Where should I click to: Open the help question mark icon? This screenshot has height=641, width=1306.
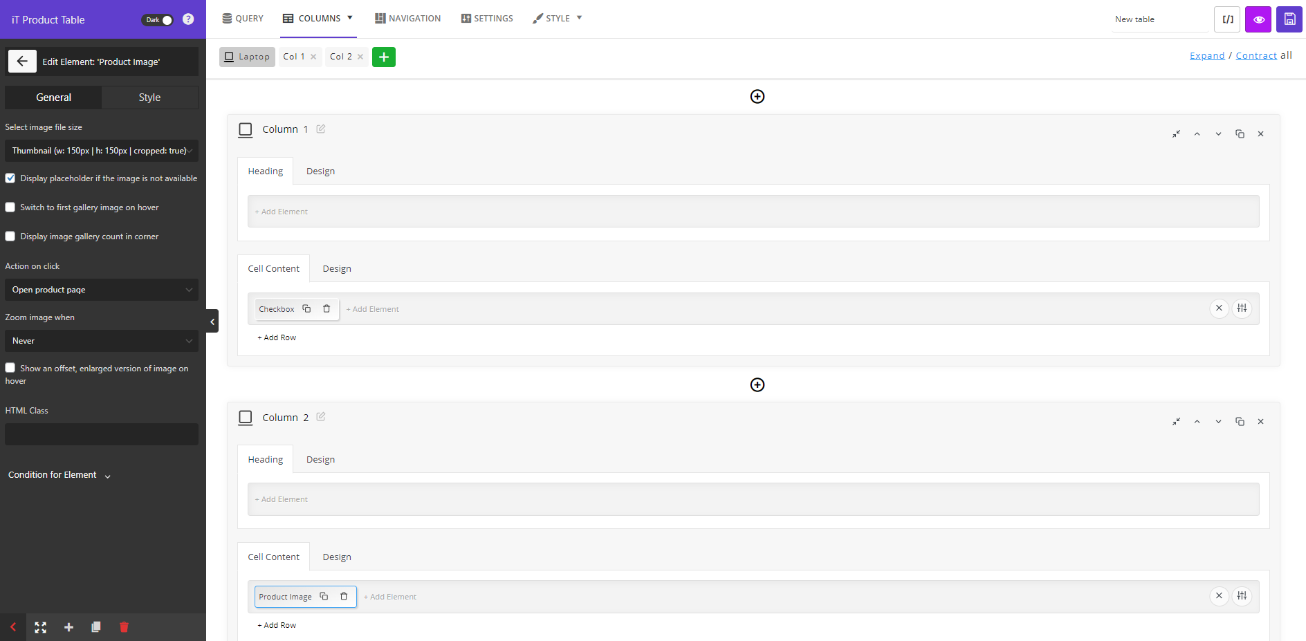click(188, 19)
